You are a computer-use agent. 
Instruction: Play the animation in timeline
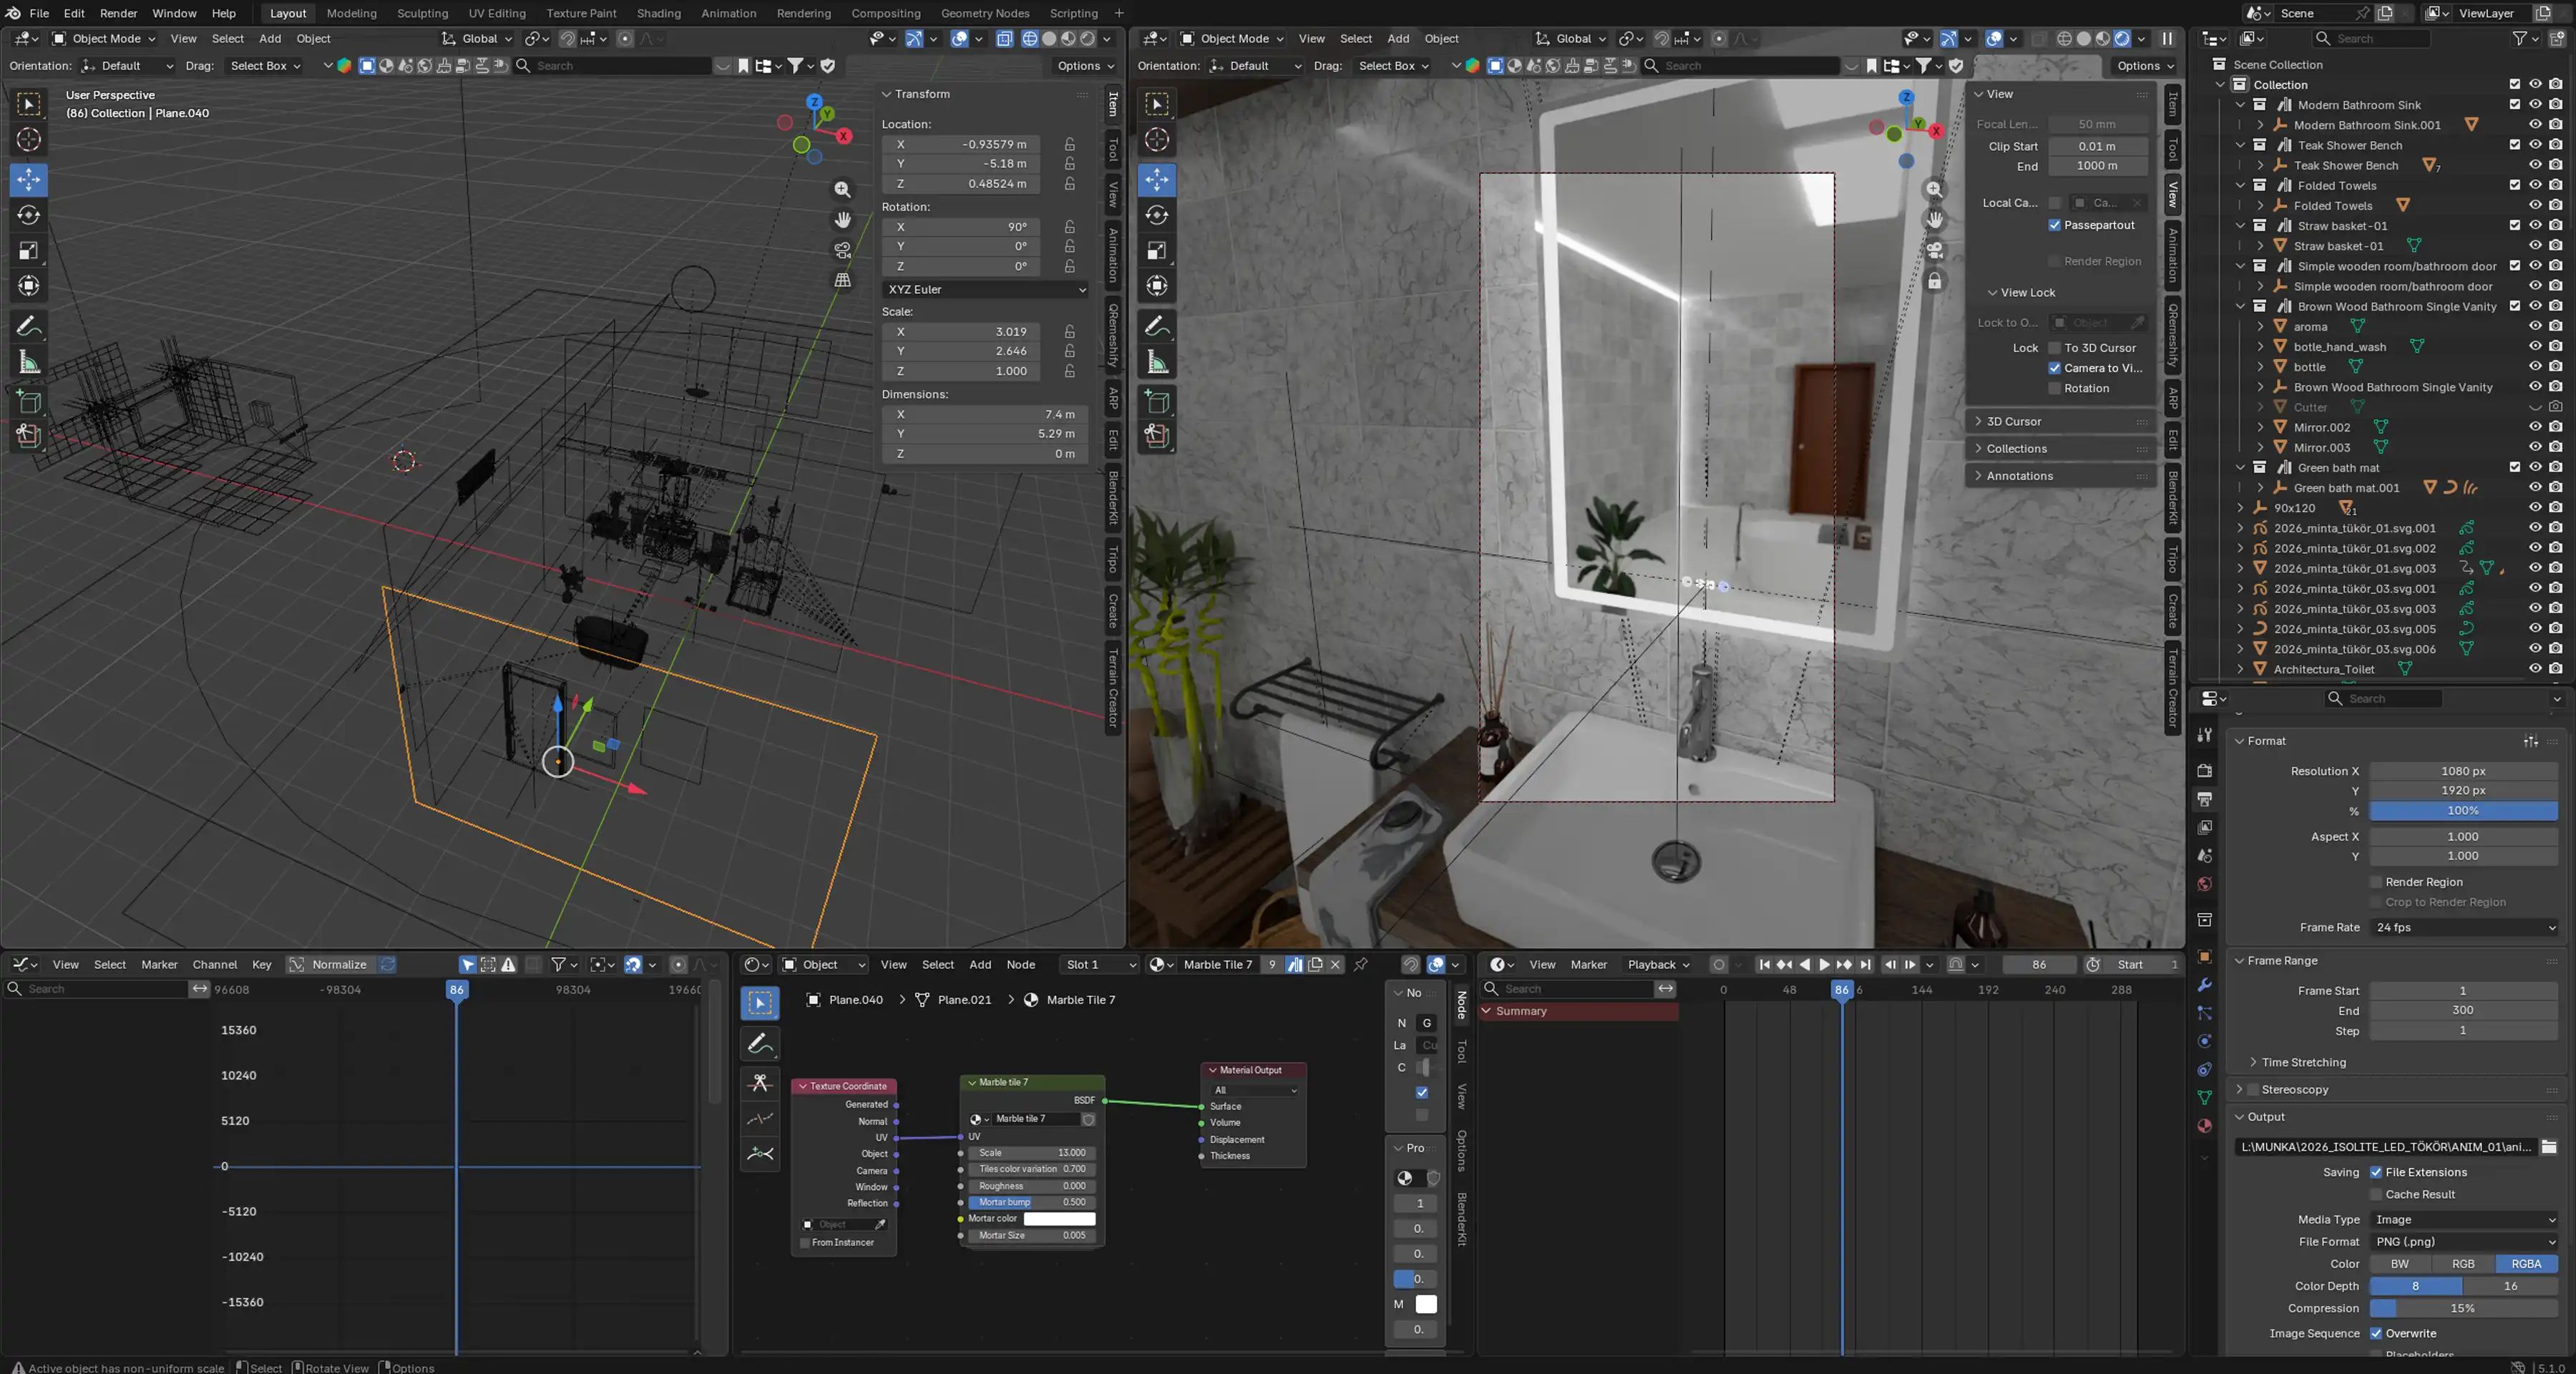click(x=1824, y=965)
